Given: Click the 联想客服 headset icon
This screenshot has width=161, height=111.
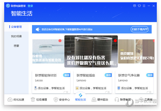Looking at the screenshot, I should pyautogui.click(x=117, y=99).
